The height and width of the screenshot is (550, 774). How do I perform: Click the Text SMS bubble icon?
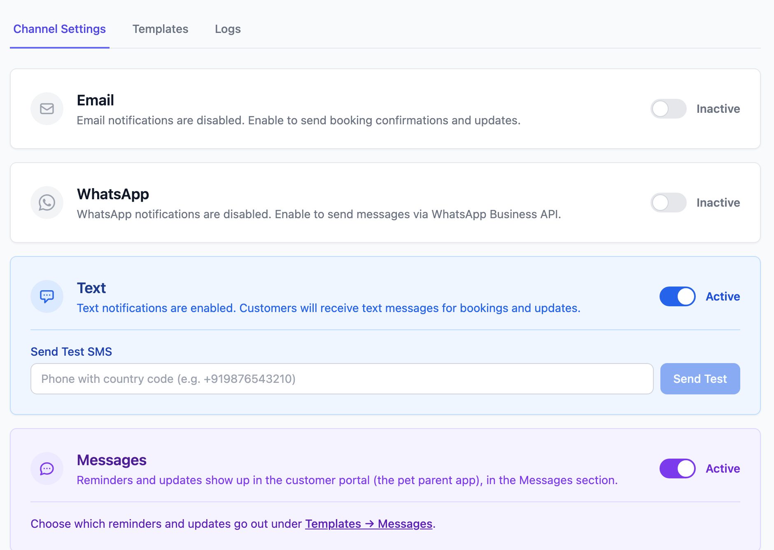point(47,296)
